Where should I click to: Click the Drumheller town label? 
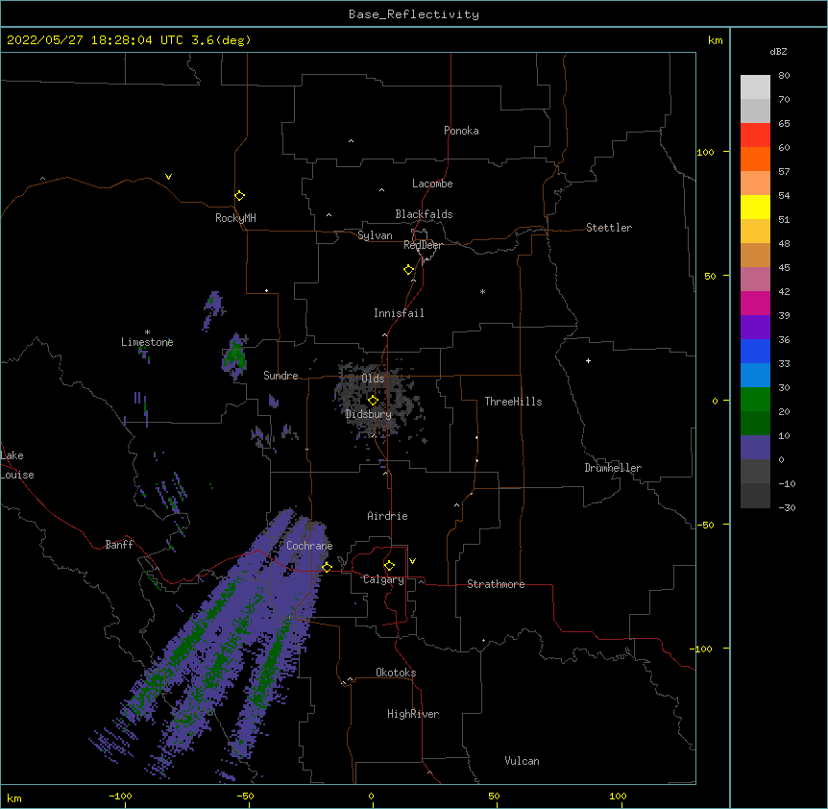click(613, 468)
